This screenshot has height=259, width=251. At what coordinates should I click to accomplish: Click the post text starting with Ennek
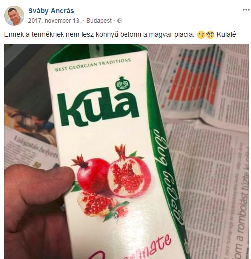(x=99, y=35)
